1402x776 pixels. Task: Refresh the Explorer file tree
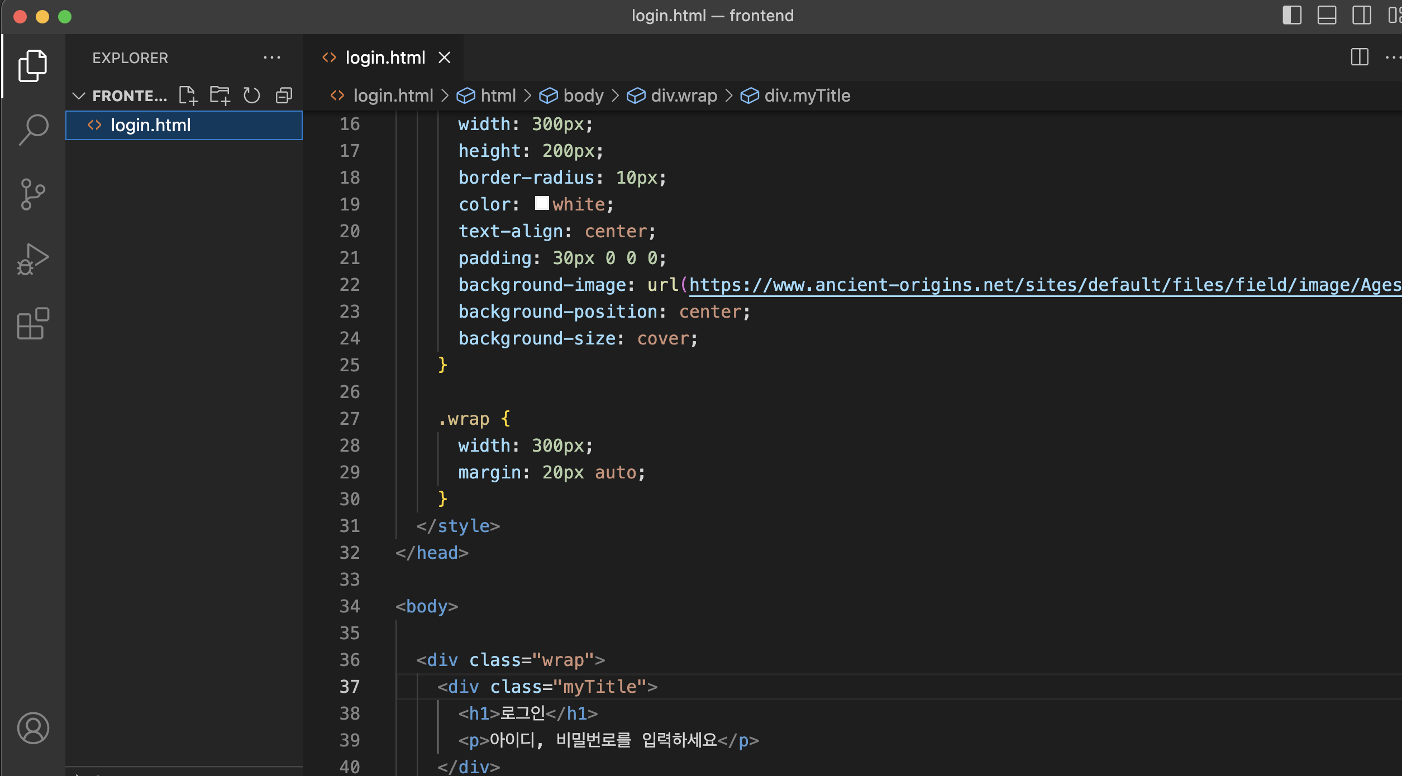252,95
